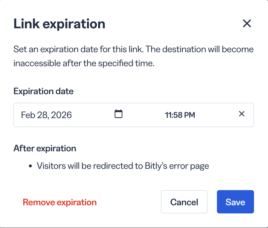Click the Expiration date field label

click(43, 91)
